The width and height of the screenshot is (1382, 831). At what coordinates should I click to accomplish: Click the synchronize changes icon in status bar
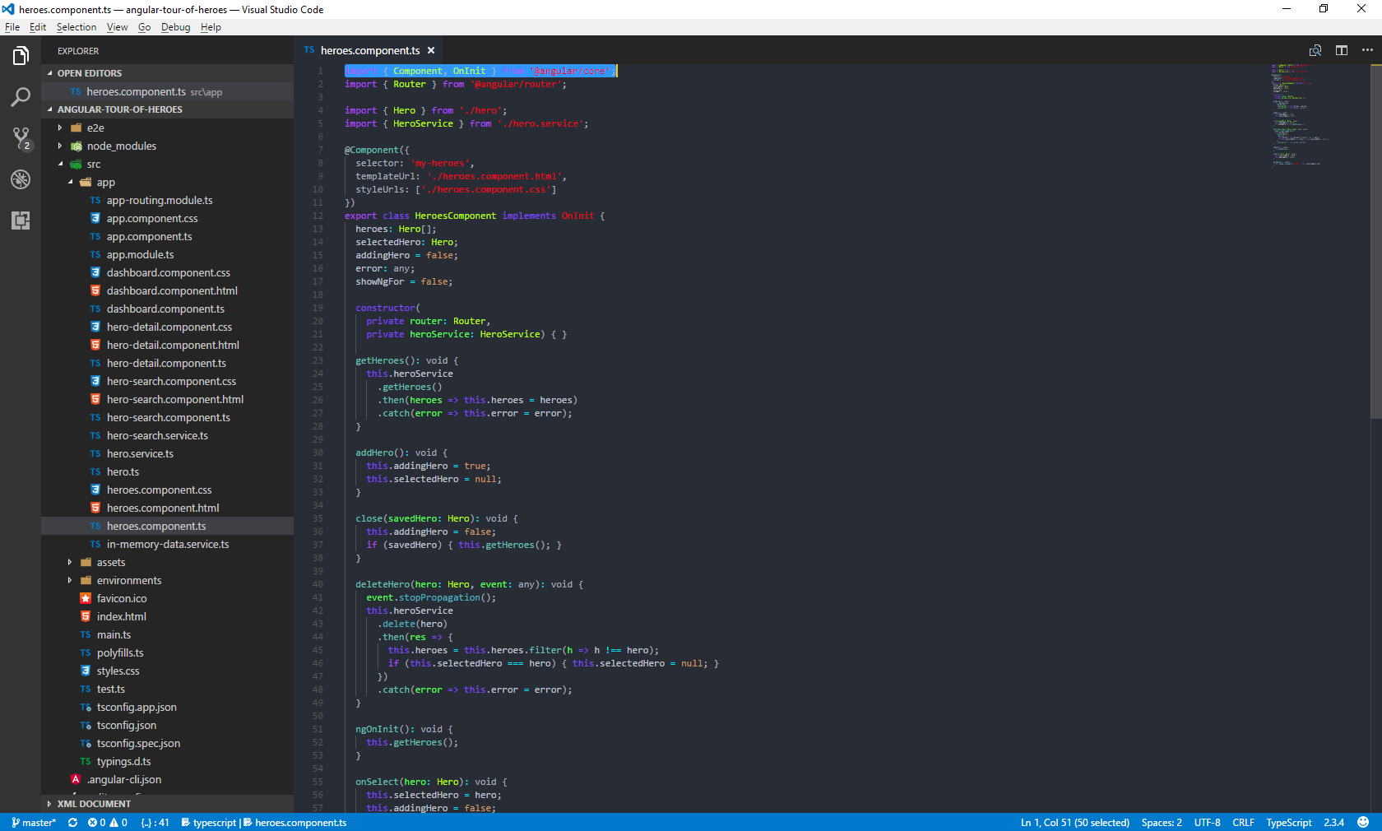tap(72, 823)
